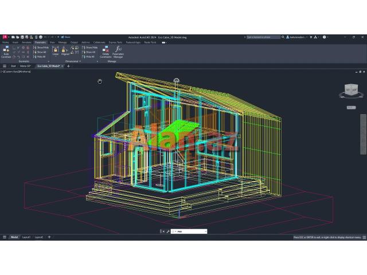Close the Eco Cabin_3D Model file tab

(x=63, y=66)
